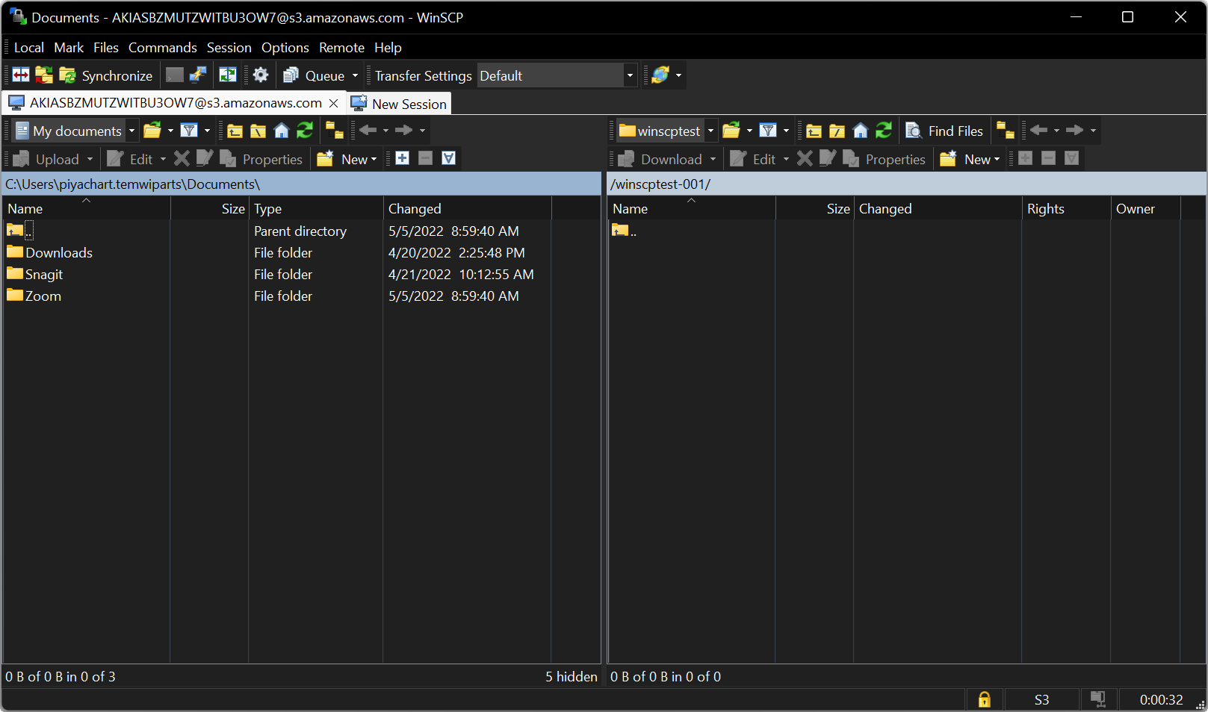The height and width of the screenshot is (712, 1208).
Task: Click the local path bar showing Documents
Action: pos(299,184)
